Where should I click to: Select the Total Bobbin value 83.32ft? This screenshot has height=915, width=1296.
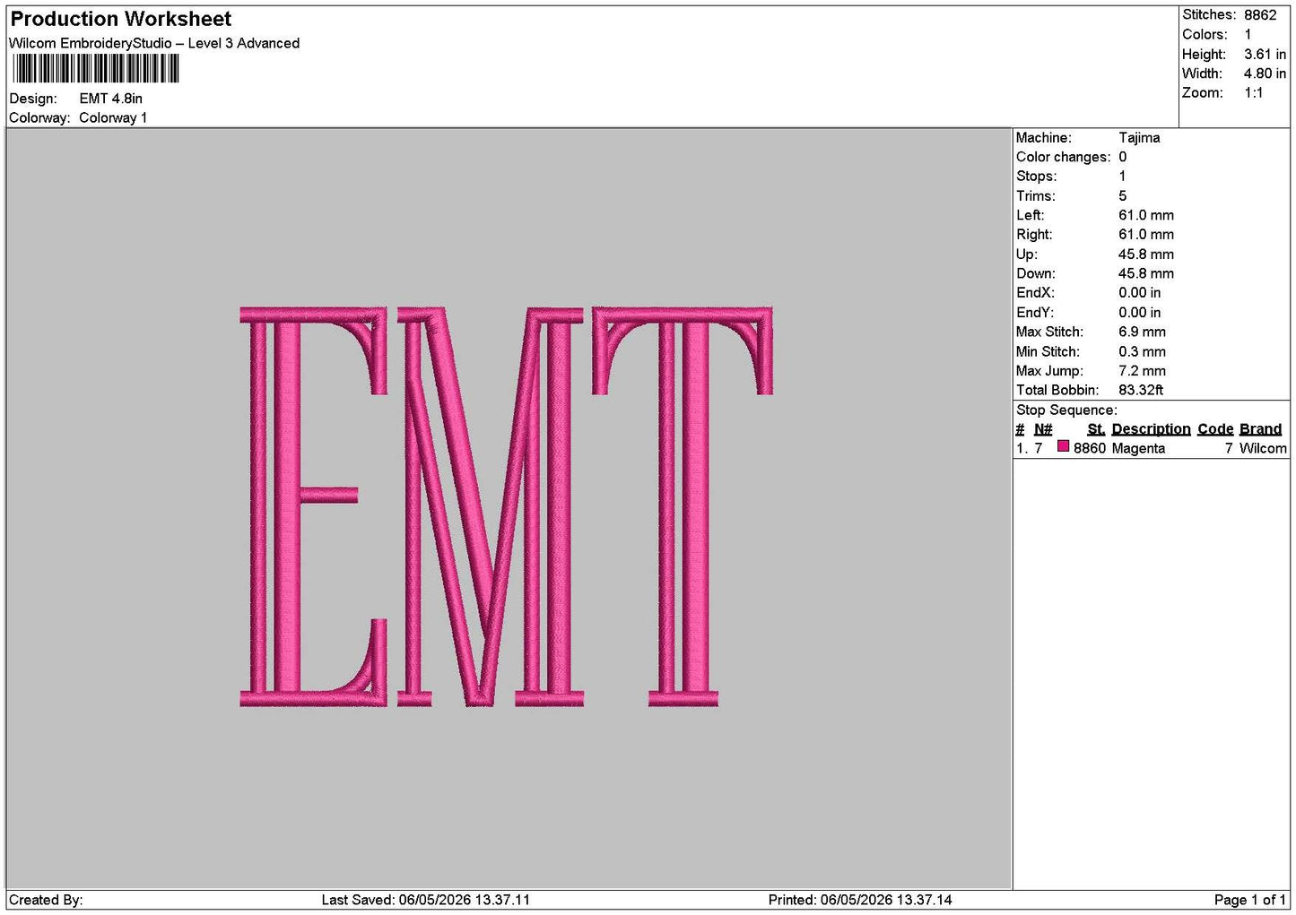coord(1141,391)
